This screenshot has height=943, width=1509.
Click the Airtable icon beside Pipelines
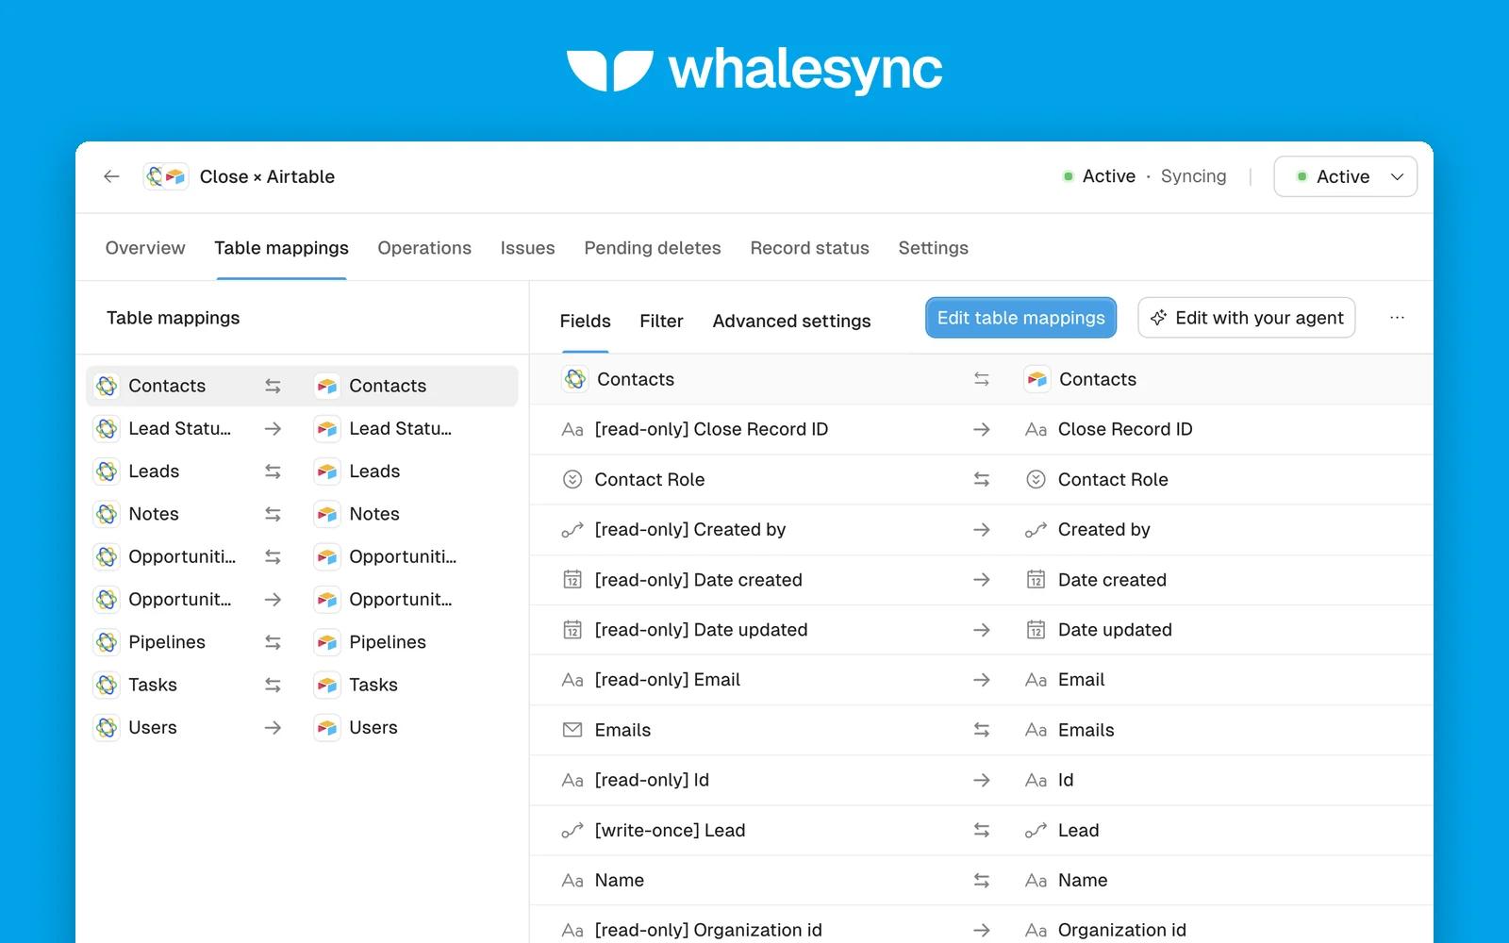tap(327, 642)
